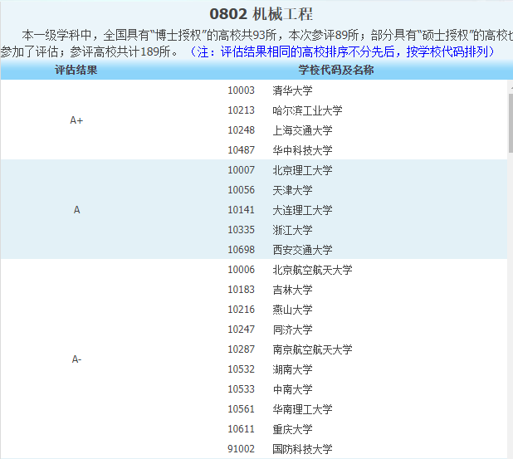
Task: Click 北京理工大学 in A group
Action: click(x=302, y=170)
